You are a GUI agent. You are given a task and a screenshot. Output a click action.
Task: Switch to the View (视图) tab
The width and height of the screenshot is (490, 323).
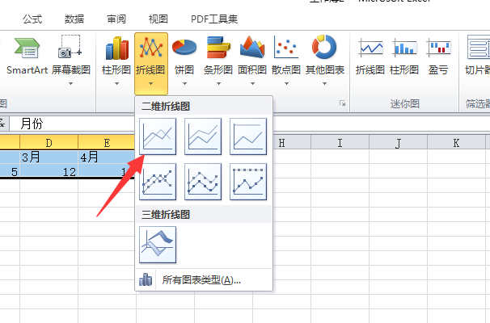[x=158, y=19]
